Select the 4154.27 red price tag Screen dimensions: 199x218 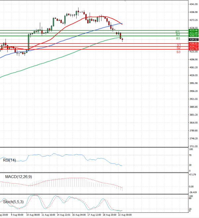tap(194, 46)
